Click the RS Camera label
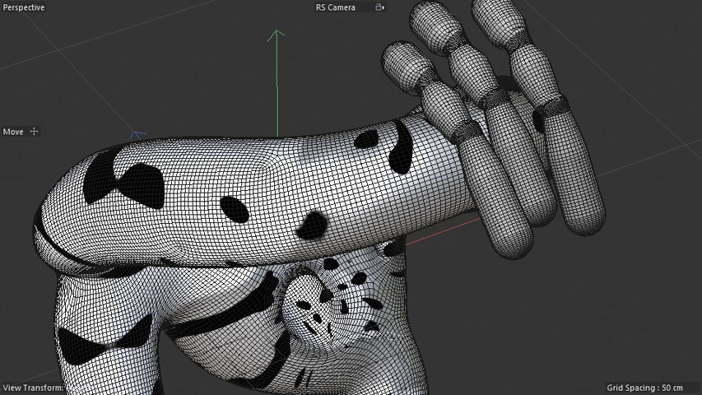The height and width of the screenshot is (395, 702). (x=335, y=7)
